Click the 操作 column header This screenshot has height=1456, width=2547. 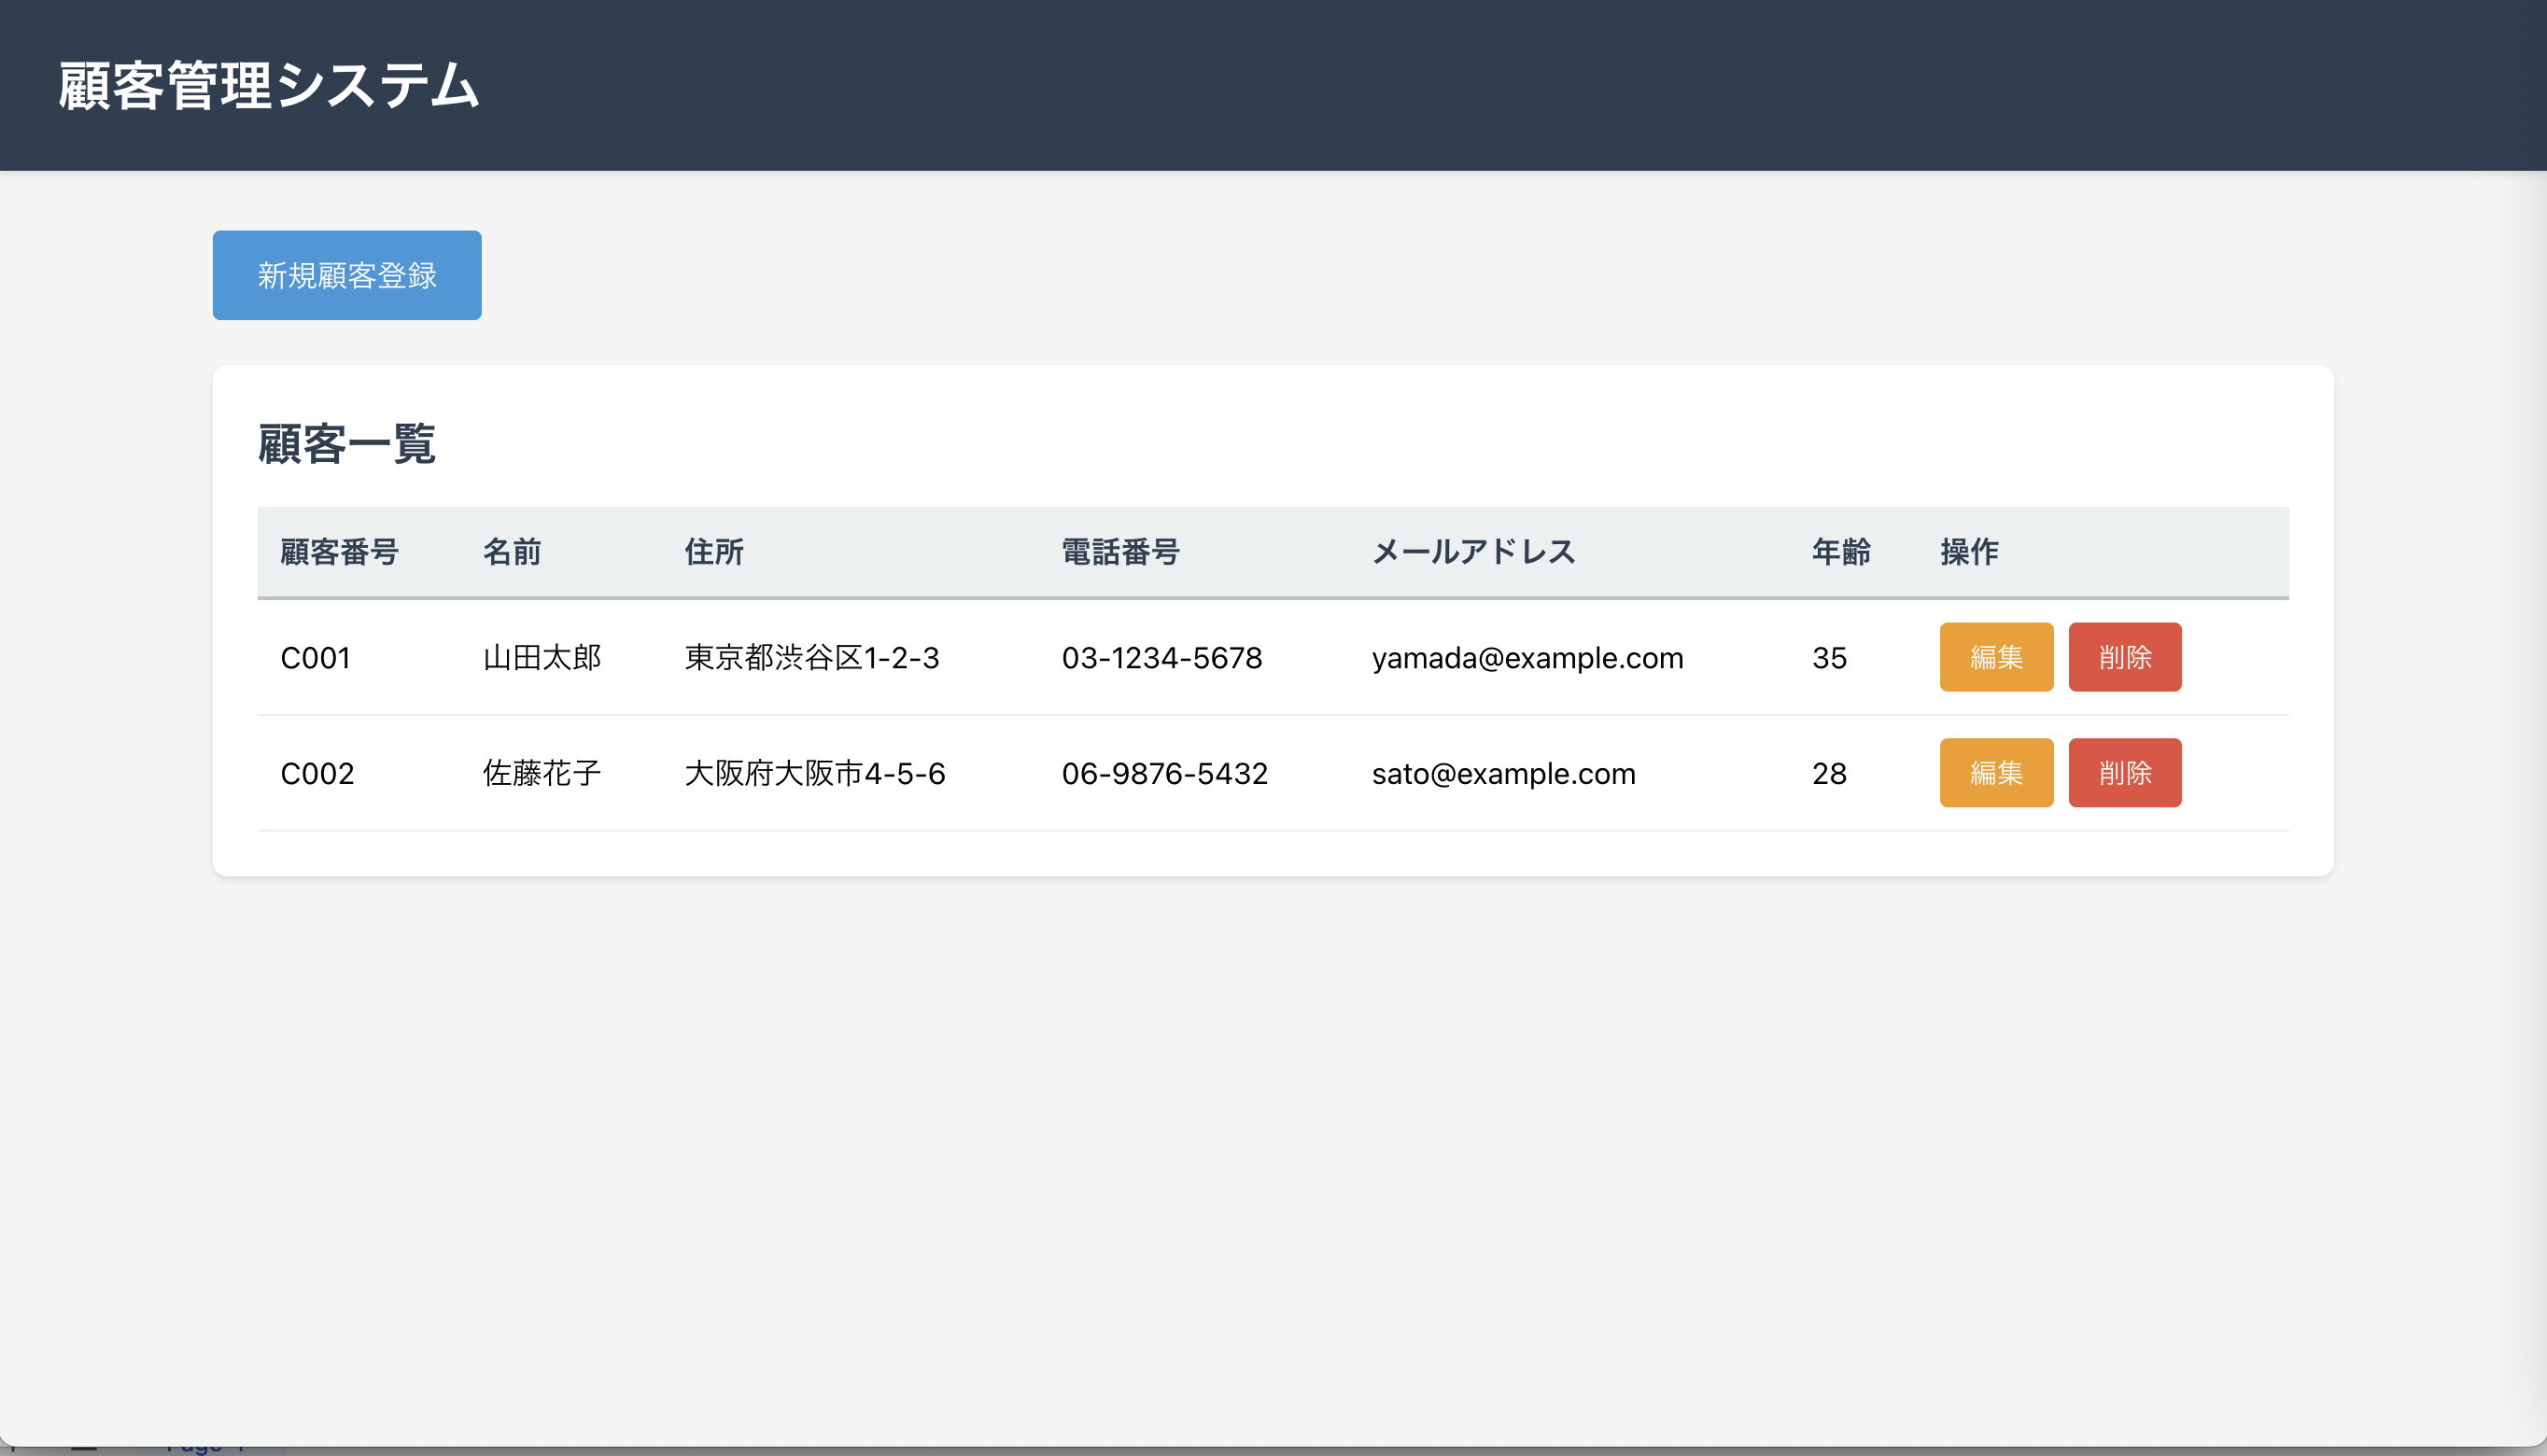[1968, 552]
